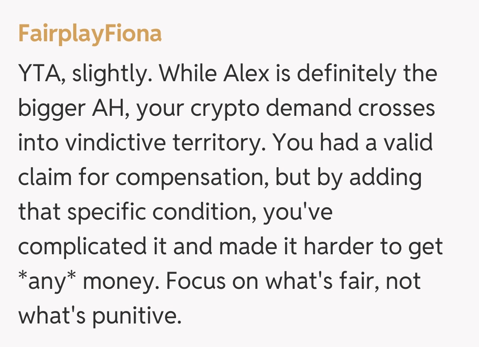Screen dimensions: 479x347
Task: Open FairplayFiona's user profile
Action: pos(90,34)
